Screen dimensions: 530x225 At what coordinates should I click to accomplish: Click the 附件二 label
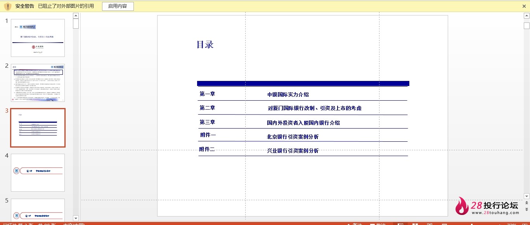pyautogui.click(x=207, y=149)
